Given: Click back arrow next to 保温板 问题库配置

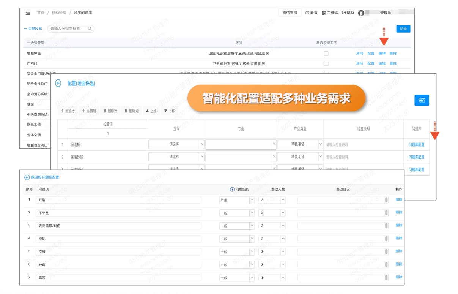Looking at the screenshot, I should tap(27, 177).
